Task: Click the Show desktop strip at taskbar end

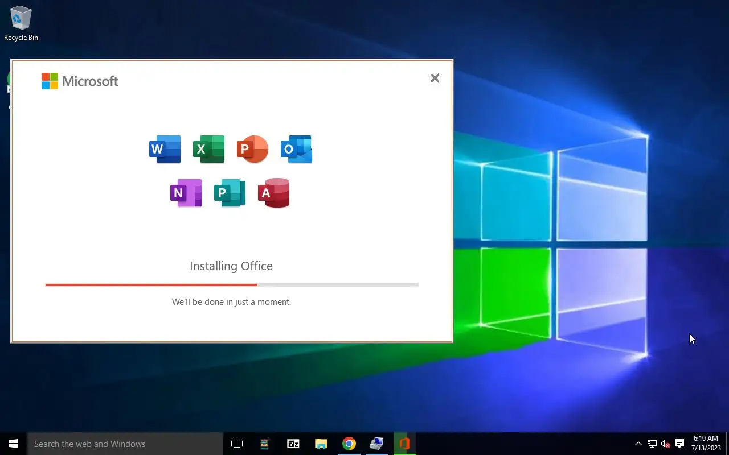Action: 727,444
